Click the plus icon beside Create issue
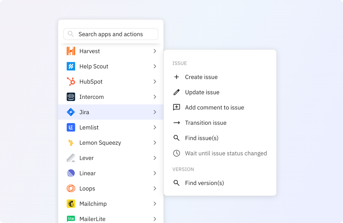This screenshot has width=343, height=223. 177,77
